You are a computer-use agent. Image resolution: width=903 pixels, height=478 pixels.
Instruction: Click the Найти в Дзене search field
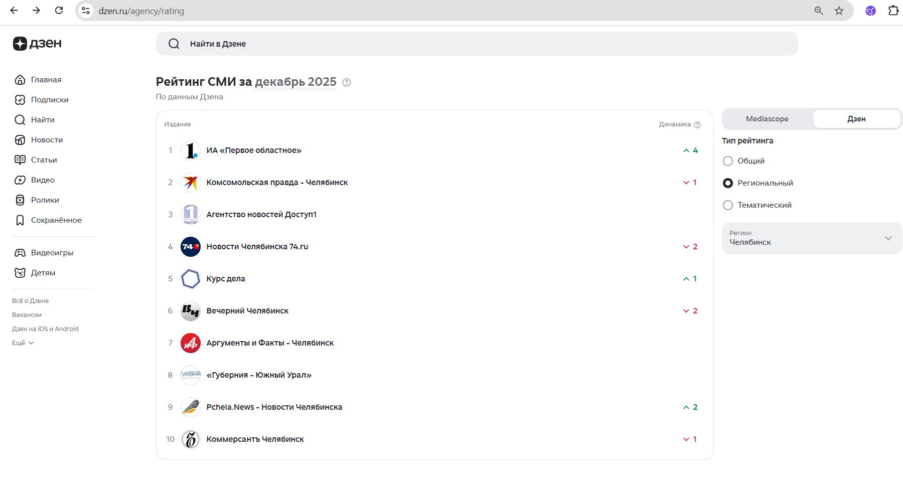(477, 44)
